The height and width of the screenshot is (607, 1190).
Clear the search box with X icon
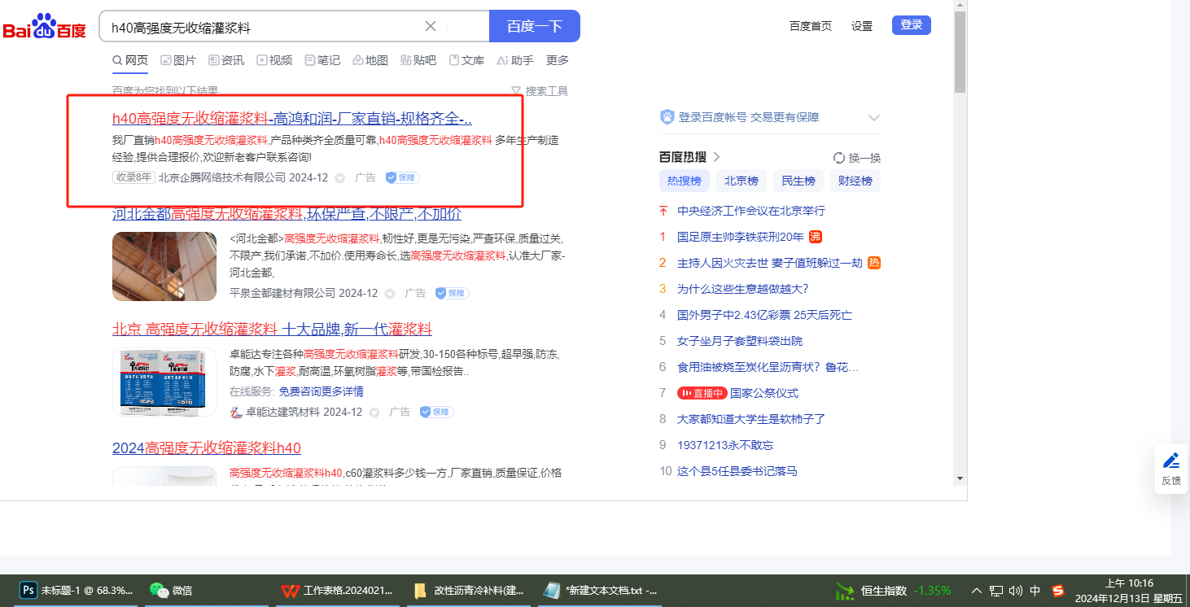tap(431, 26)
